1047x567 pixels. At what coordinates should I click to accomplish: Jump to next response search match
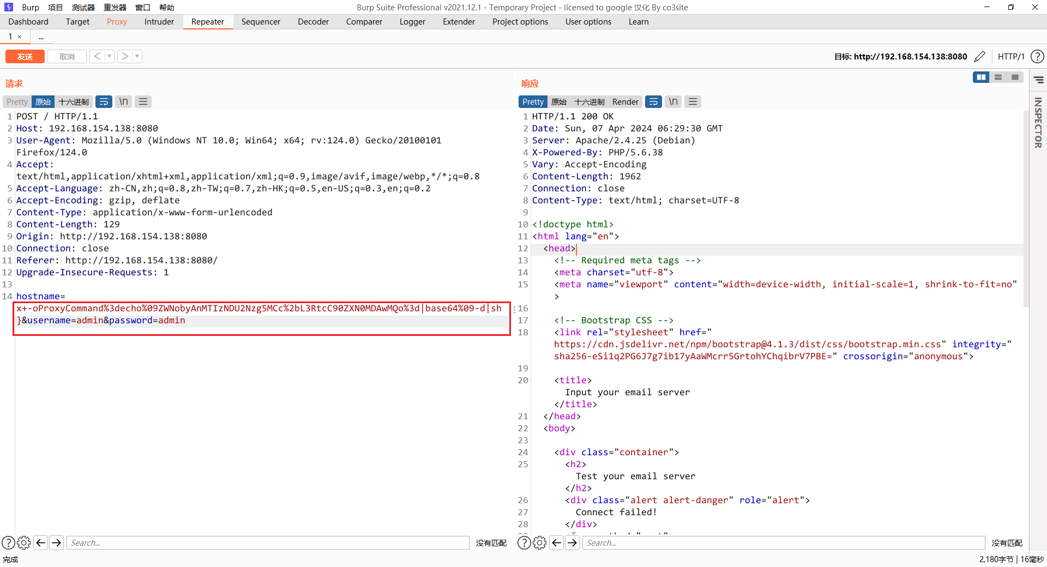[572, 542]
